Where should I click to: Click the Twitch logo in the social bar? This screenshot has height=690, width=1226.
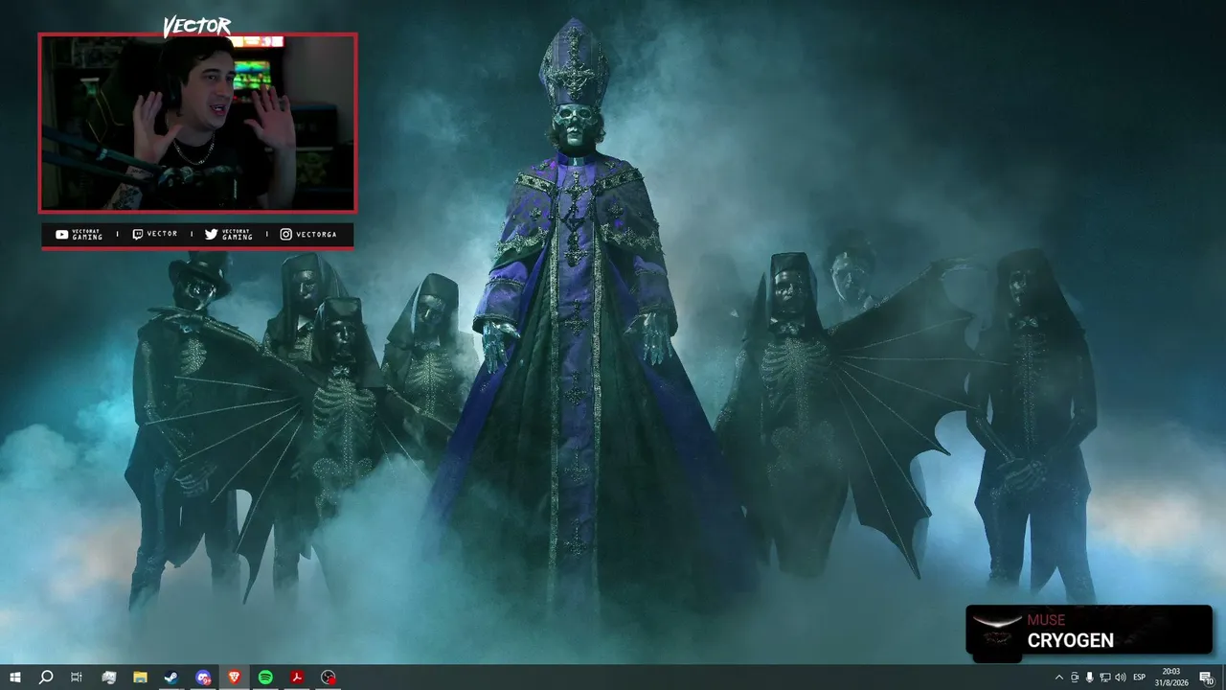point(138,235)
